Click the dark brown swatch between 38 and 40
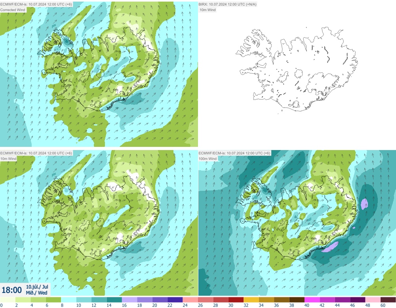Screen dimensions: 396x308 tap(297, 300)
